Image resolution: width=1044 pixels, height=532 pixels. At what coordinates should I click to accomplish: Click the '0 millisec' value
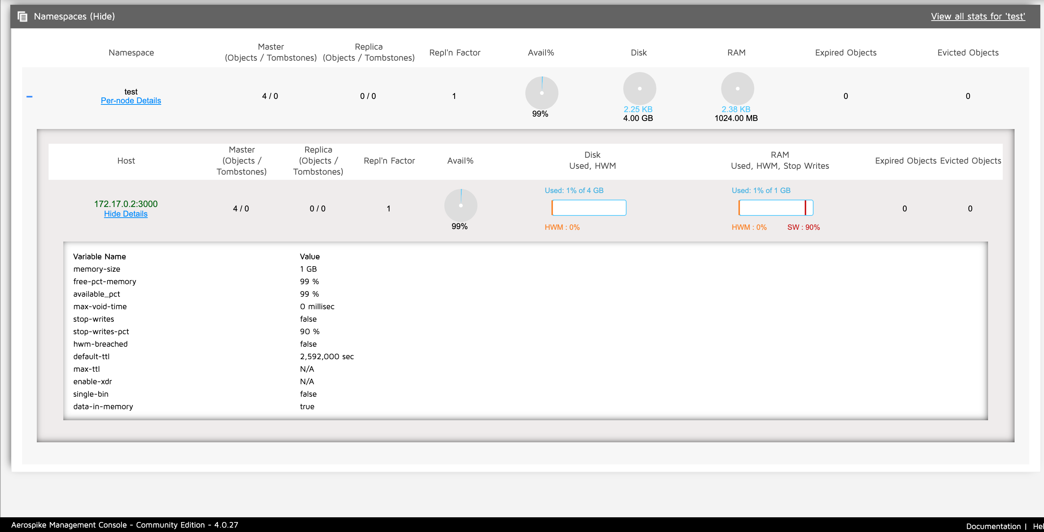click(x=317, y=307)
